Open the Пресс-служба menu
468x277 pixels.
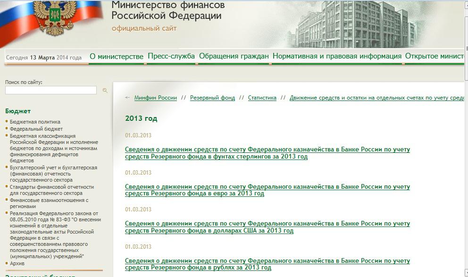[171, 56]
